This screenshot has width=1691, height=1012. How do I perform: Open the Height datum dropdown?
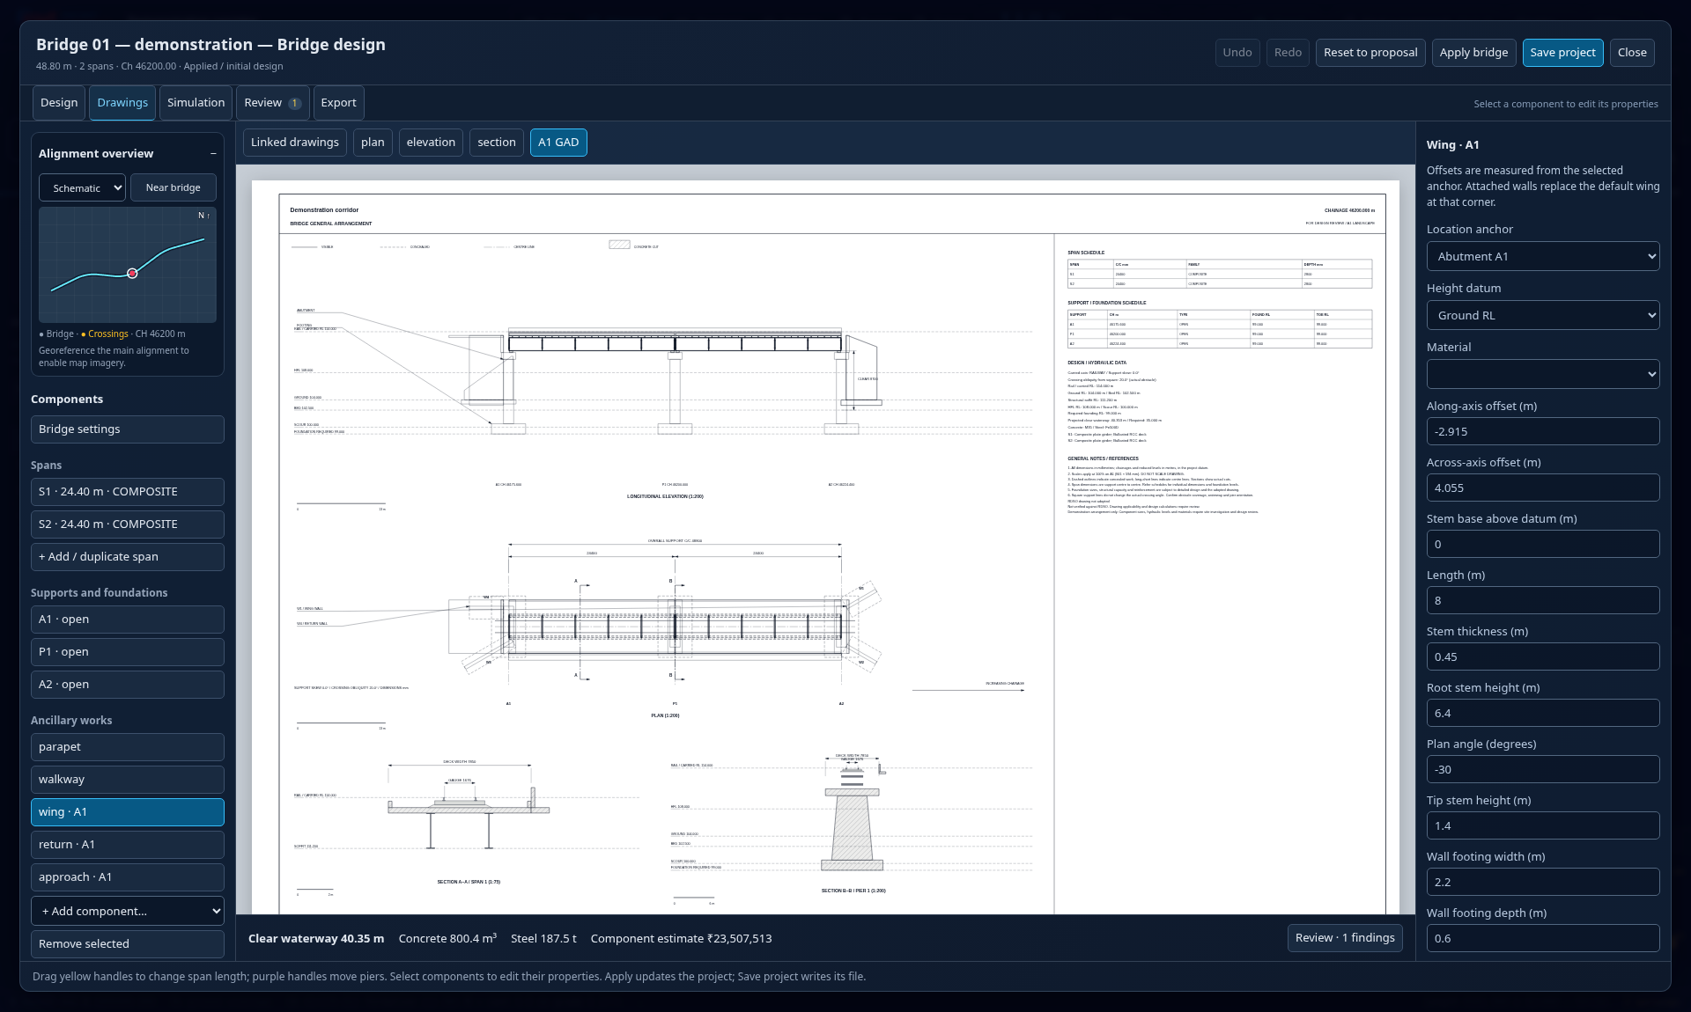[x=1543, y=316]
